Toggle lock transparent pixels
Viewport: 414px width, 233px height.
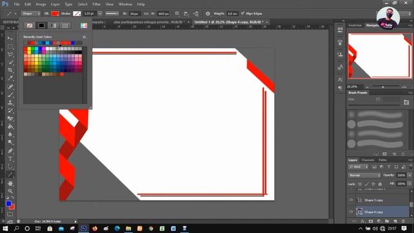[360, 184]
